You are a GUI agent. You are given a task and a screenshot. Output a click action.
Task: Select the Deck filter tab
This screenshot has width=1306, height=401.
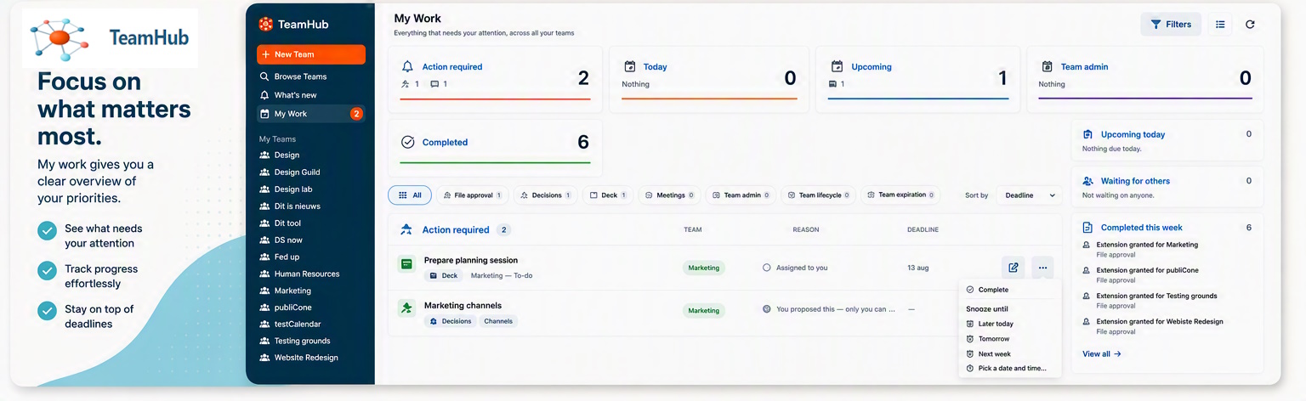pyautogui.click(x=608, y=195)
